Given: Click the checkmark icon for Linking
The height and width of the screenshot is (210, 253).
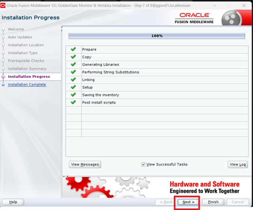Looking at the screenshot, I should 73,80.
